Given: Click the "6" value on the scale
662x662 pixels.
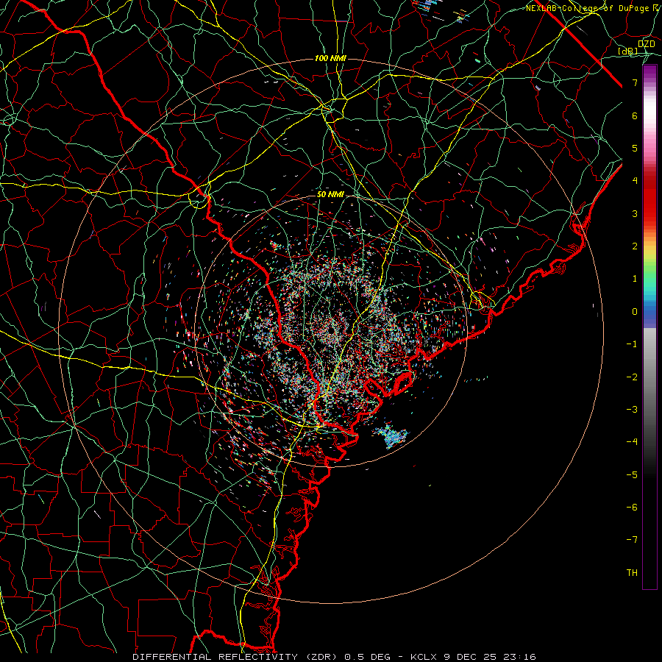Looking at the screenshot, I should click(635, 115).
